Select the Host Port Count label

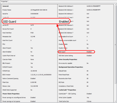(7, 40)
